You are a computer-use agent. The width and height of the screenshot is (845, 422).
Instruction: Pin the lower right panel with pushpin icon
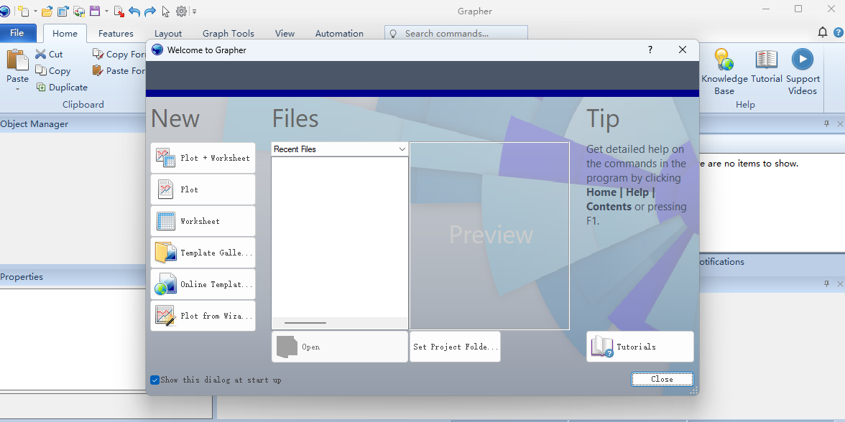826,283
